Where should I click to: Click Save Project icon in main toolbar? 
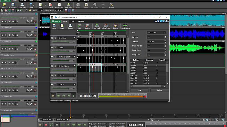click(x=13, y=5)
